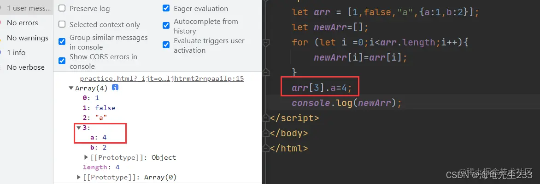Click the for loop closing-brace fold marker

coord(266,72)
